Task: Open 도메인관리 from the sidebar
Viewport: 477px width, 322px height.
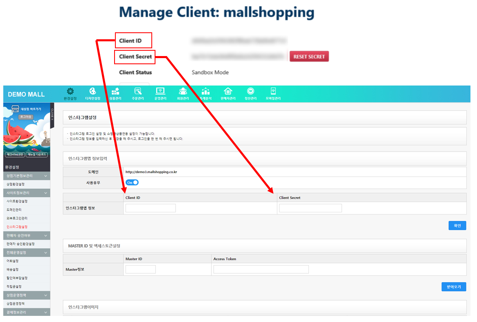Action: coord(14,210)
